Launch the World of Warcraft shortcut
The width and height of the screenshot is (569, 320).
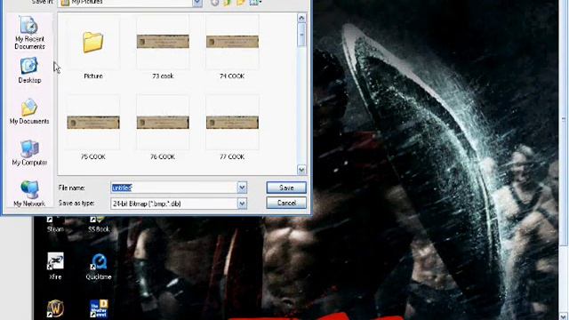click(55, 309)
